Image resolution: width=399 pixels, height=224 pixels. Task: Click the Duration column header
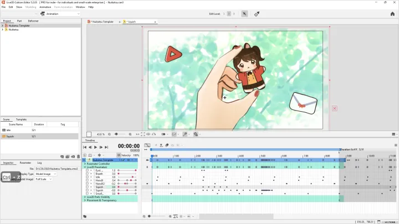point(39,124)
